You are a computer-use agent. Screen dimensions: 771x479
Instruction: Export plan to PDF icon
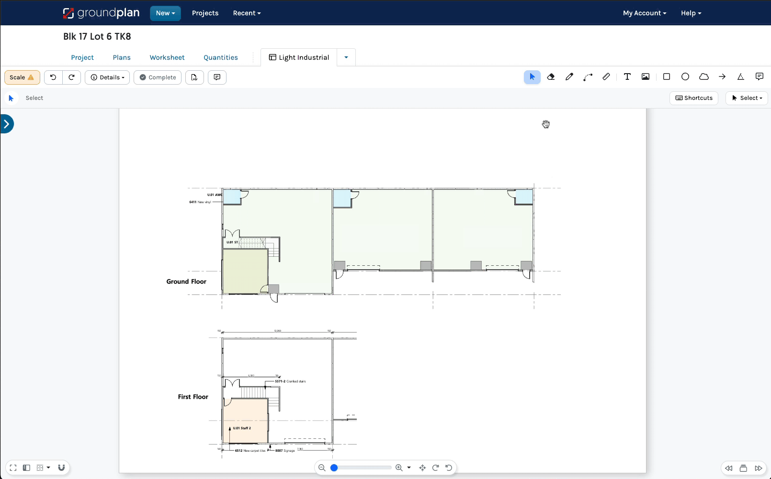[194, 77]
